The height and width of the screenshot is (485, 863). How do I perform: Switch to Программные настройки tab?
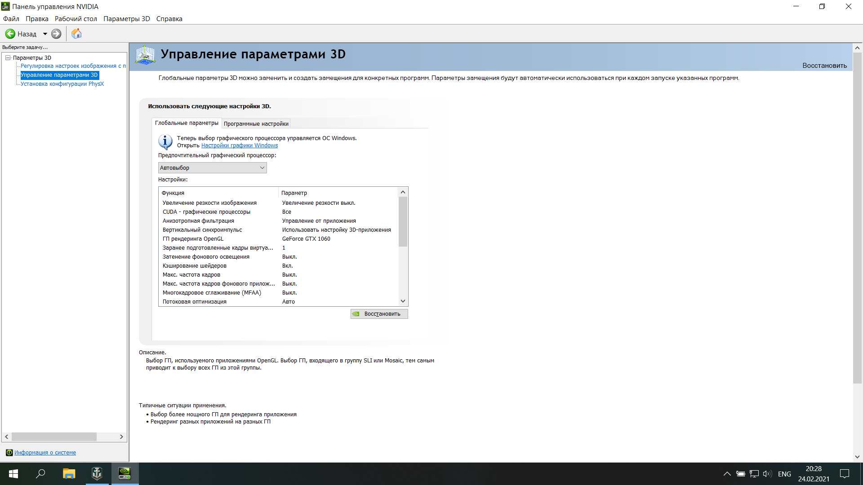pyautogui.click(x=256, y=123)
